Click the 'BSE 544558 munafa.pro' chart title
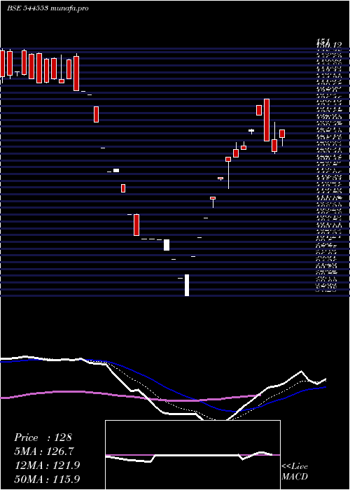This screenshot has width=350, height=490. tap(48, 8)
